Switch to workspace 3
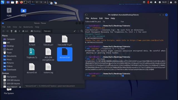The height and width of the screenshot is (100, 178). pos(41,2)
